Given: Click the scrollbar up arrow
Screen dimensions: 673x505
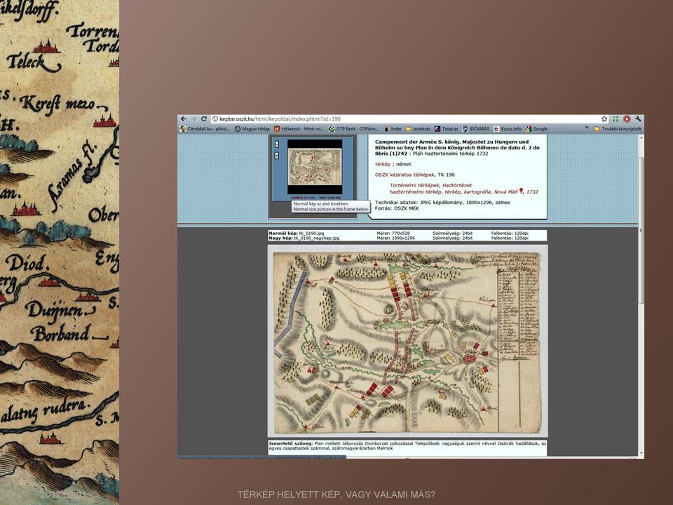Looking at the screenshot, I should [x=641, y=138].
